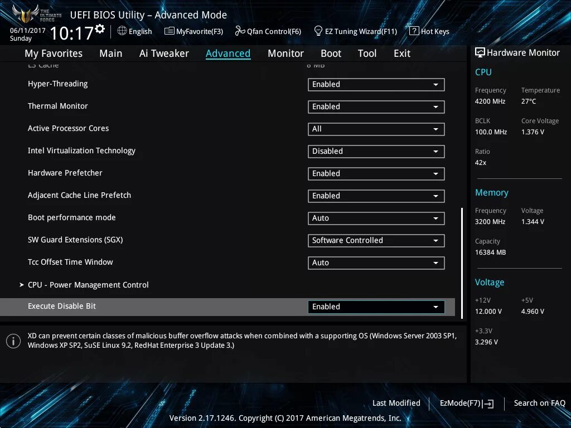Show the Hot Keys list
Screen dimensions: 571x428
point(429,31)
